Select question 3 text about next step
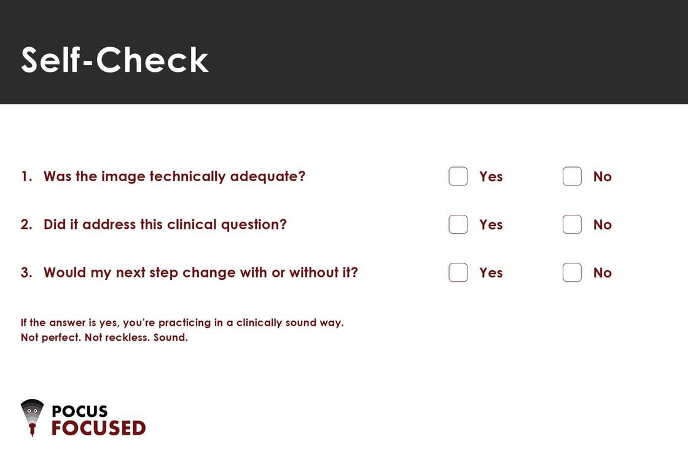Image resolution: width=688 pixels, height=458 pixels. pos(200,273)
